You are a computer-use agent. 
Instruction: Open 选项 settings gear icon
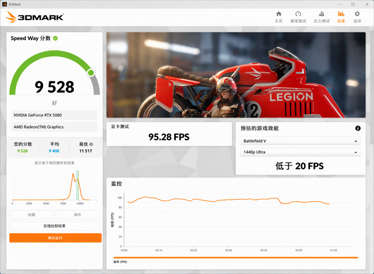357,14
